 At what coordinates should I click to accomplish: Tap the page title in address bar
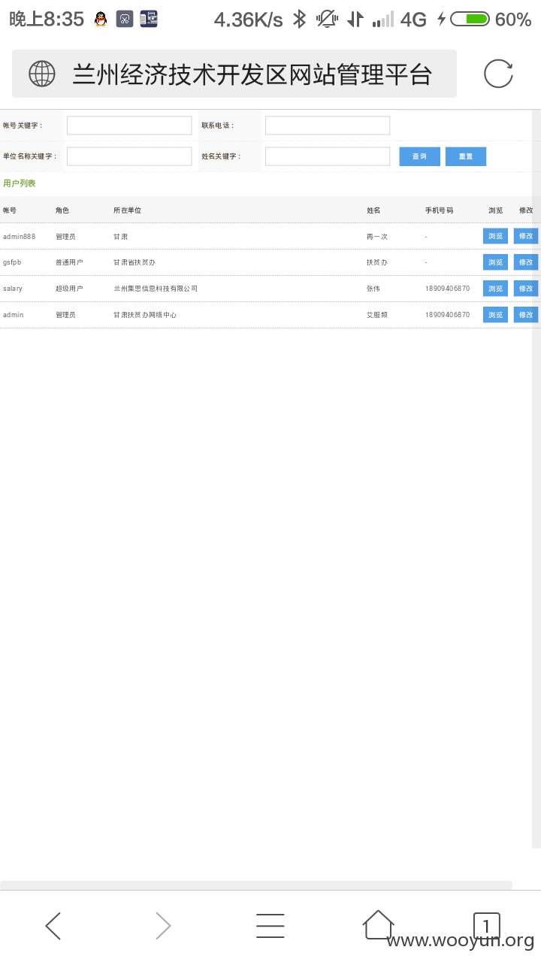click(252, 74)
